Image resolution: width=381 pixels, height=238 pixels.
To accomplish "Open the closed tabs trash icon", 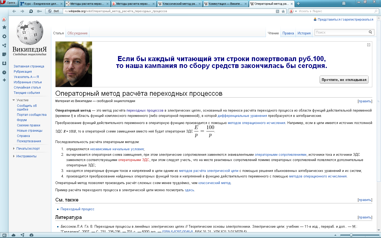I will [x=344, y=3].
